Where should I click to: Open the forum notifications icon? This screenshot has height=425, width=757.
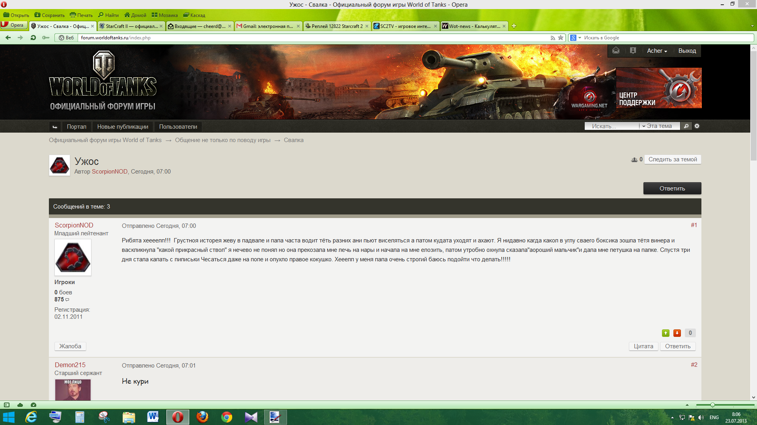tap(633, 51)
